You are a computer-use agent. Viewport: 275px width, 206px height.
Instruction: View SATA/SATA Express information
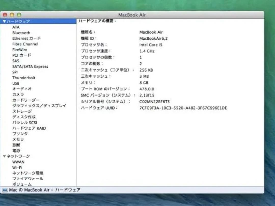click(30, 66)
